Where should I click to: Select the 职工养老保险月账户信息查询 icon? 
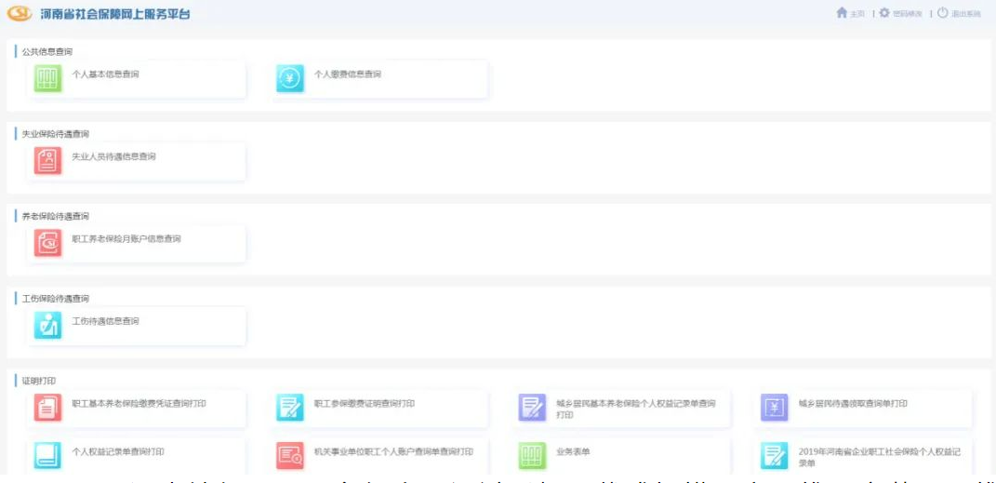(47, 243)
